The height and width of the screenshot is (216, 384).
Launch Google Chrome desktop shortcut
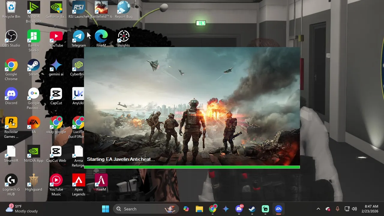11,70
